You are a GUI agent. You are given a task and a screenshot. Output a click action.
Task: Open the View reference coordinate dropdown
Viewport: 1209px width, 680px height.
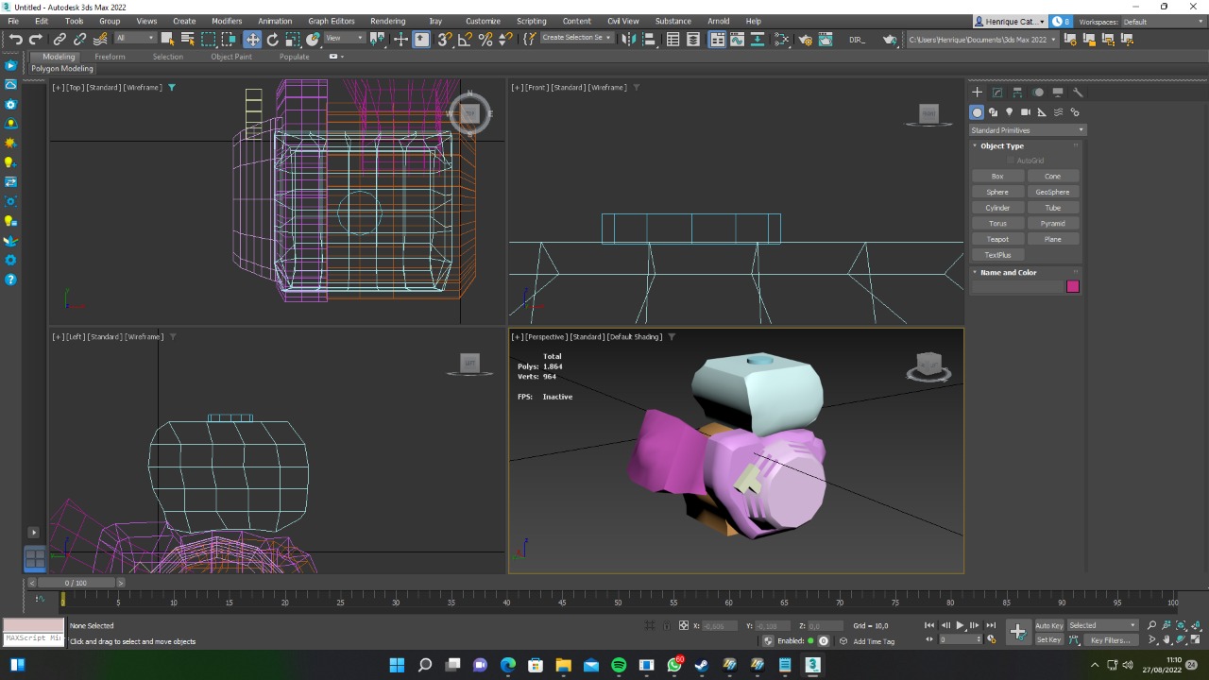346,39
